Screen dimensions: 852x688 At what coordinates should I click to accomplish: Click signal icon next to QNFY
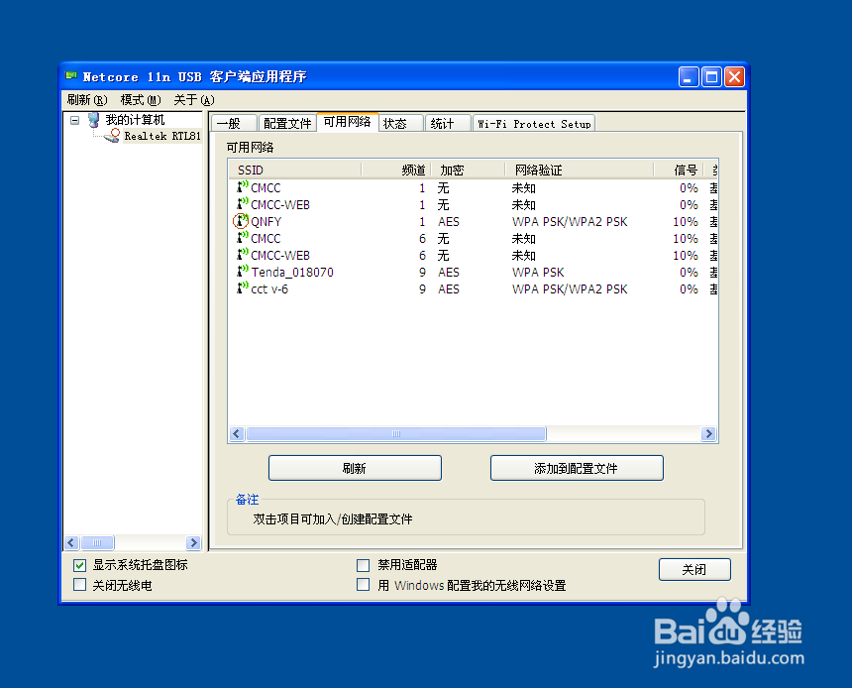tap(242, 221)
